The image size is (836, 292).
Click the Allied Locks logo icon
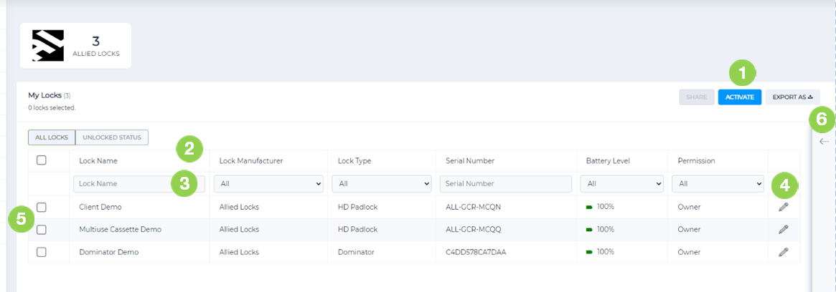click(48, 45)
